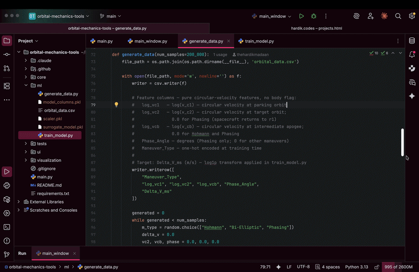Viewport: 419px width, 272px height.
Task: Collapse the ml folder in project tree
Action: [x=26, y=85]
